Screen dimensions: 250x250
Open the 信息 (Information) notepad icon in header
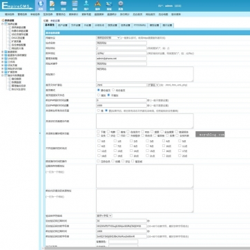click(52, 3)
